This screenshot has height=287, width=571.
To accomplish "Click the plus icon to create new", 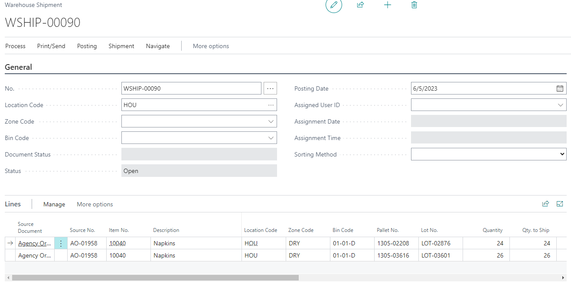I will click(388, 5).
